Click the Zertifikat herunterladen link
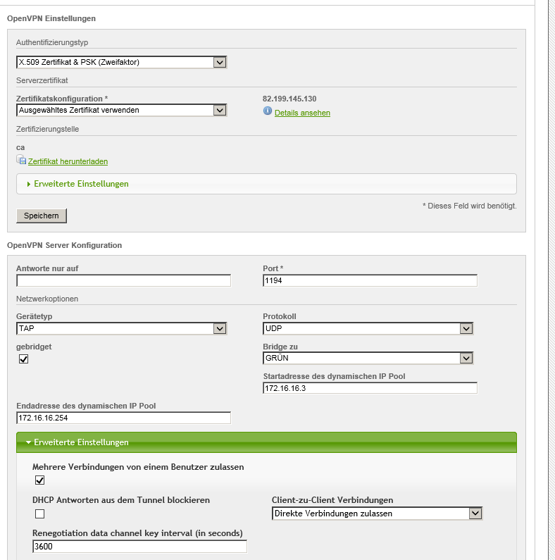This screenshot has width=555, height=560. click(68, 161)
